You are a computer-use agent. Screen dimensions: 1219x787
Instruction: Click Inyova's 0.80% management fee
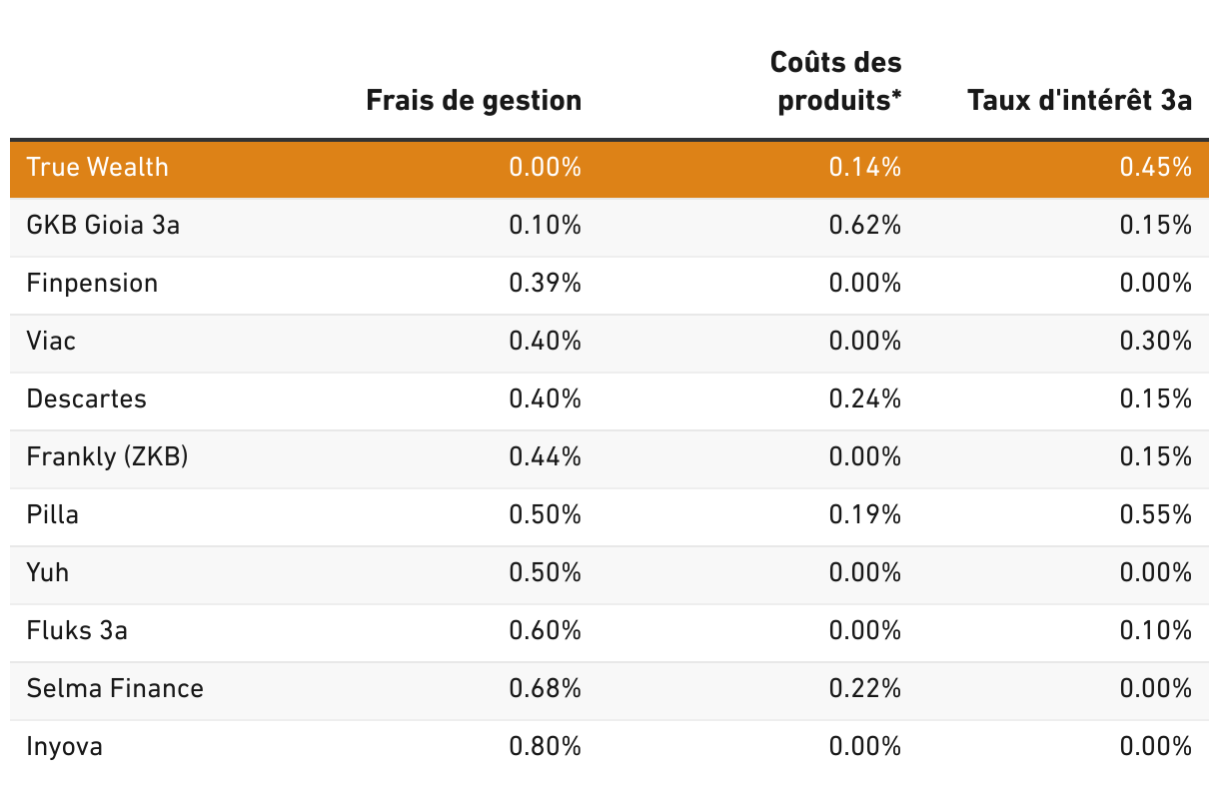pyautogui.click(x=545, y=746)
